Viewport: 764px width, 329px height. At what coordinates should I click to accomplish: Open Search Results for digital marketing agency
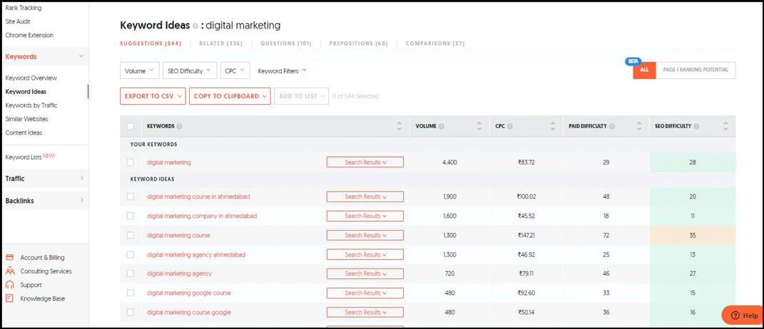click(x=365, y=273)
